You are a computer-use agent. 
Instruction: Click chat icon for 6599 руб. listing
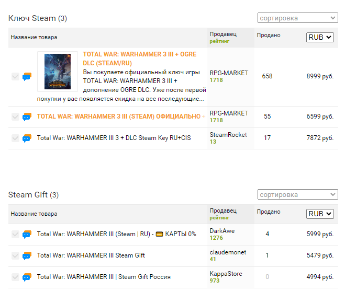[x=27, y=116]
